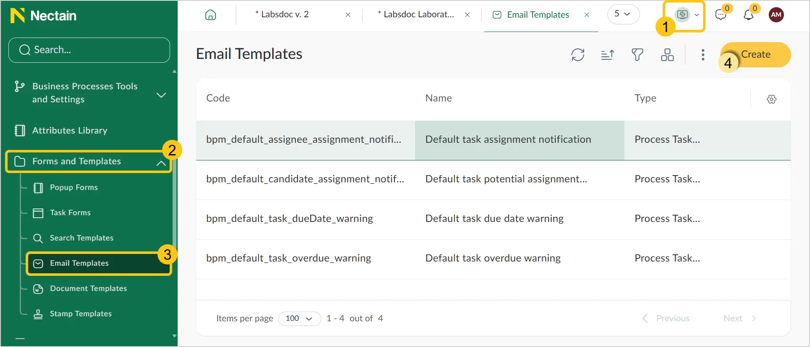Open table column settings gear
The image size is (810, 347).
click(x=772, y=99)
